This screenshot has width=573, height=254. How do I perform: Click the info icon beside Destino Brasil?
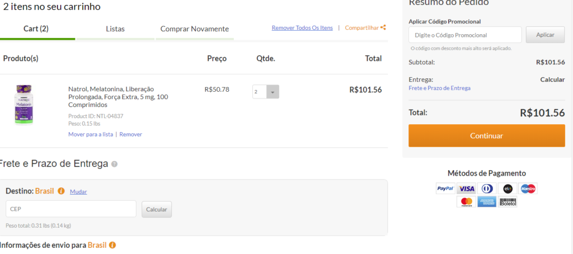(x=61, y=191)
